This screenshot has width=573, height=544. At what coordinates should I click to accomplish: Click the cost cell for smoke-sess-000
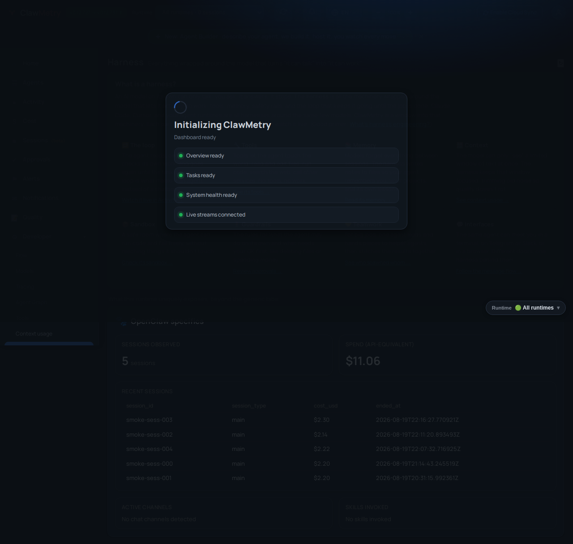322,464
